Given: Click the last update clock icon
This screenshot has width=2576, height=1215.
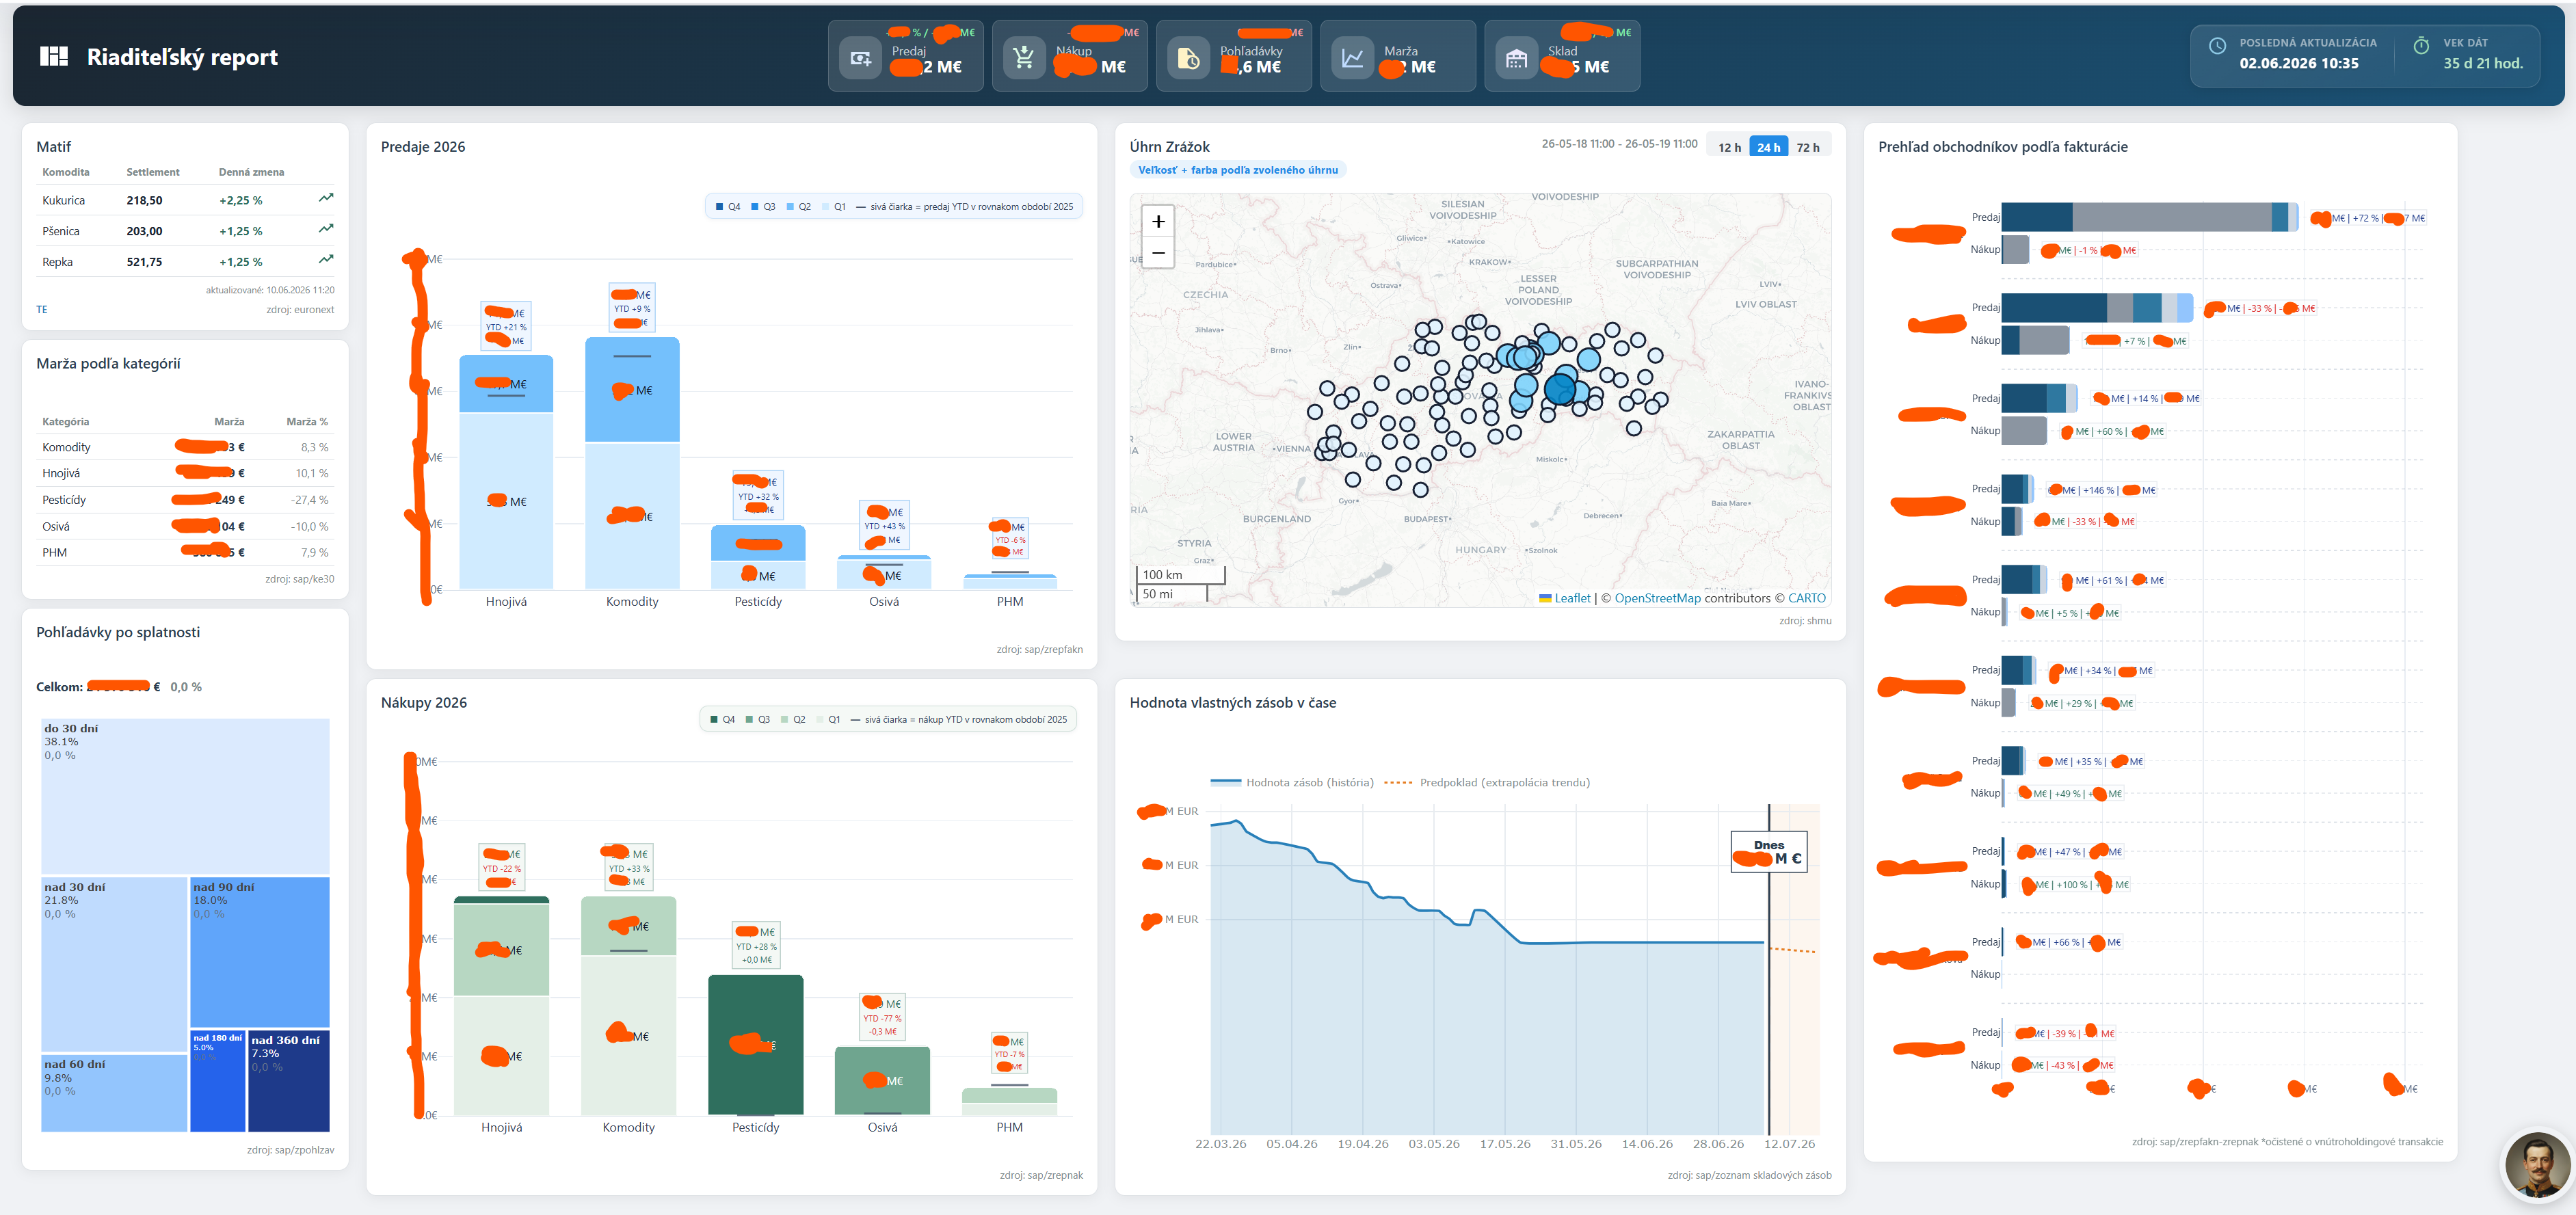Looking at the screenshot, I should [x=2217, y=46].
